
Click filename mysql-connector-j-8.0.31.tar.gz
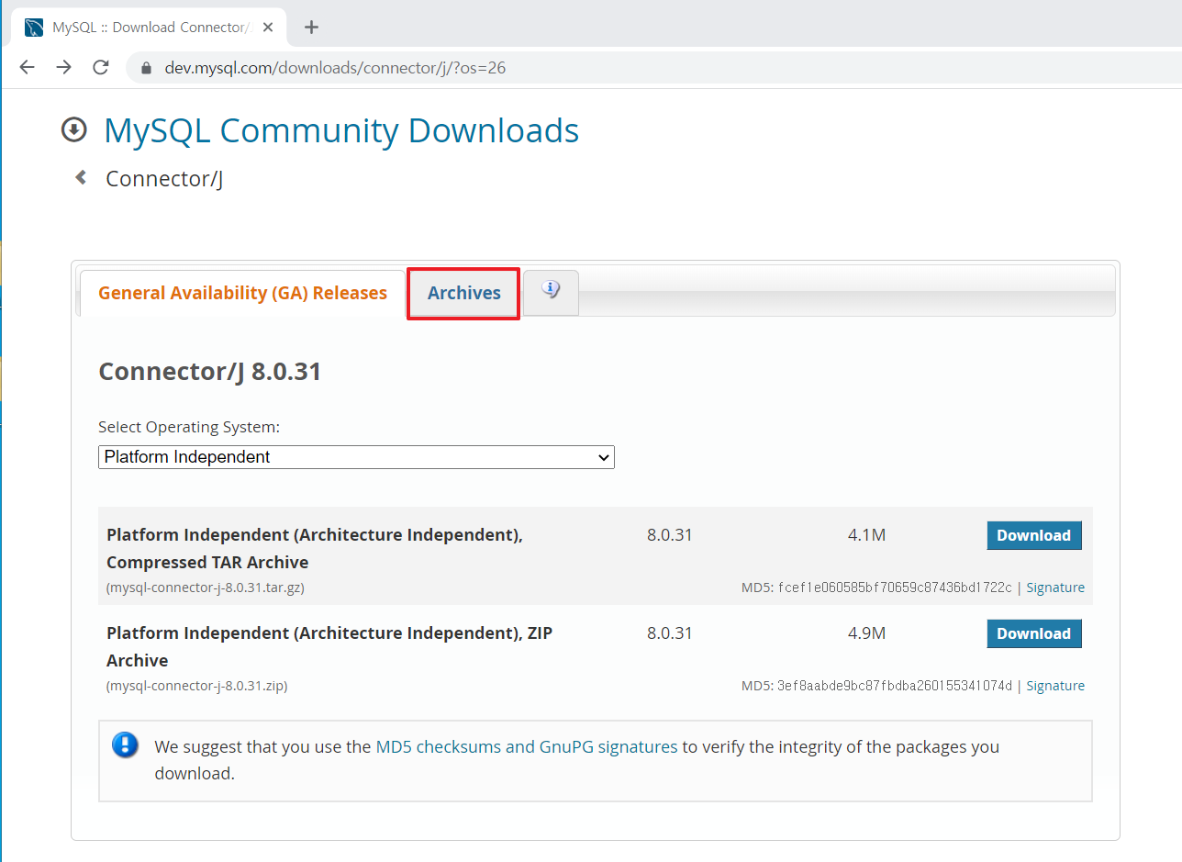pos(206,588)
